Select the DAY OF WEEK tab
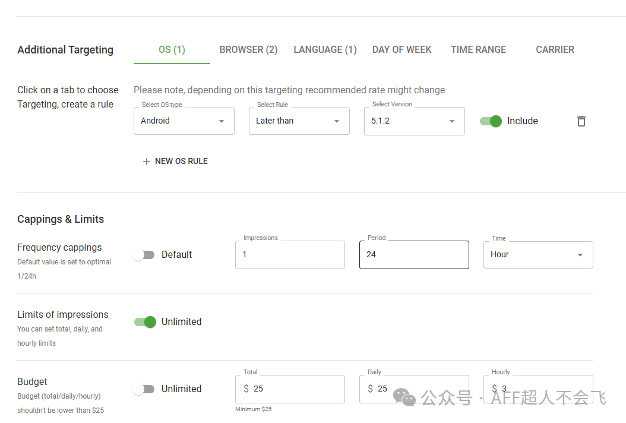This screenshot has height=423, width=626. click(401, 50)
